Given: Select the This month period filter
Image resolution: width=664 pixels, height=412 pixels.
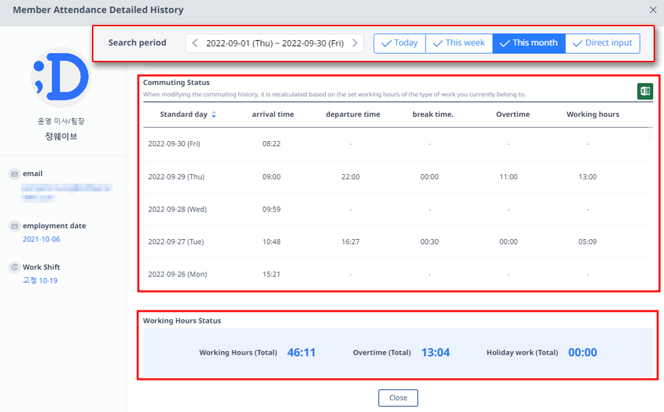Looking at the screenshot, I should click(x=529, y=43).
